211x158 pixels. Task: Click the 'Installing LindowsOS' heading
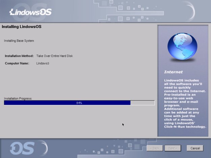tap(22, 27)
